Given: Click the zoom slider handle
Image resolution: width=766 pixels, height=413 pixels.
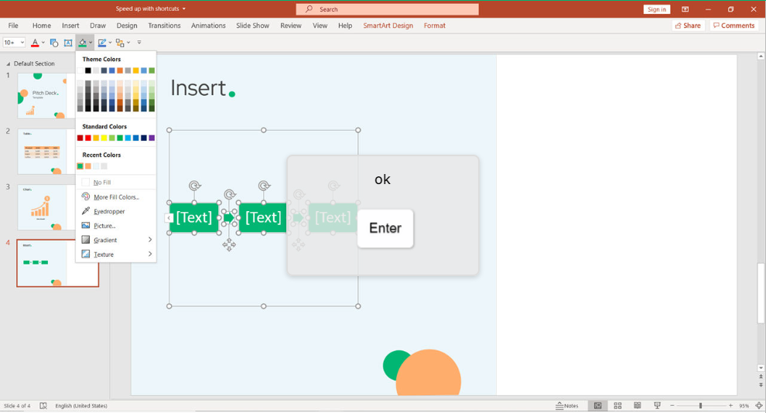Looking at the screenshot, I should [700, 406].
